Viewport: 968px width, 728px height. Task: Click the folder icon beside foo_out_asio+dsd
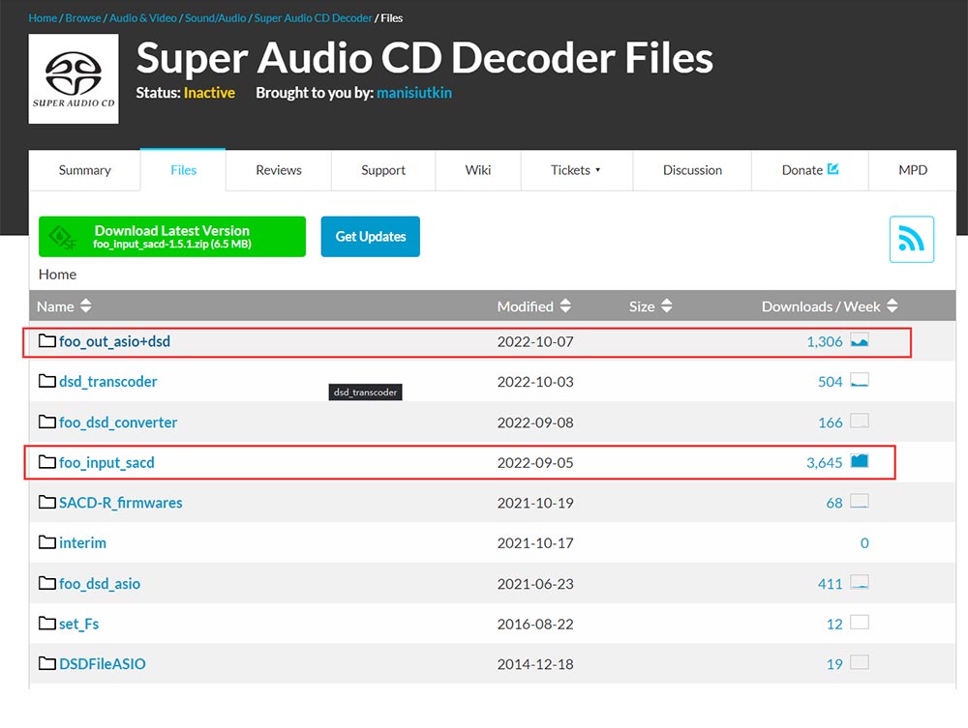(x=46, y=341)
